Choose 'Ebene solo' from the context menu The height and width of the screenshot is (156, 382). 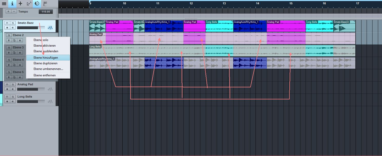[48, 40]
